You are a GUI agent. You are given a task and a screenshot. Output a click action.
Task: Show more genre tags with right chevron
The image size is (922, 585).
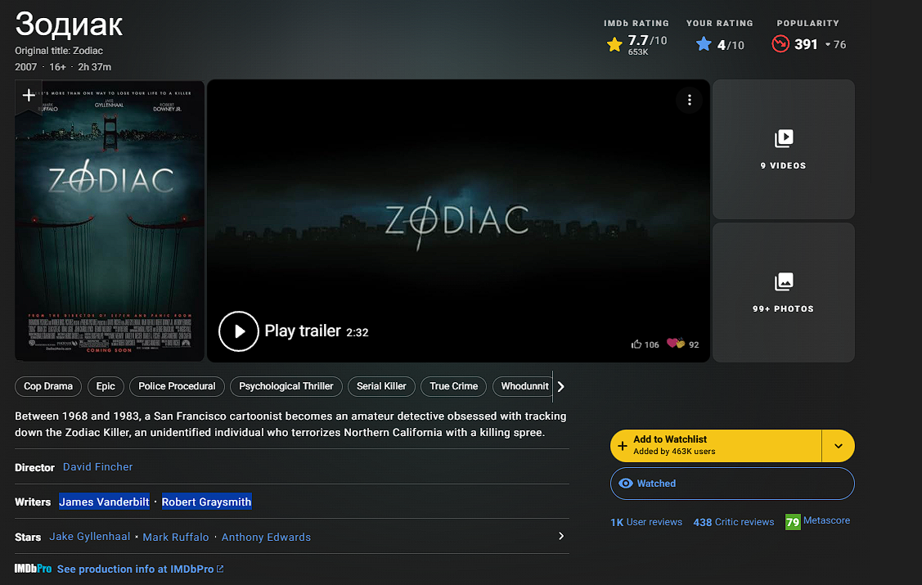[560, 386]
